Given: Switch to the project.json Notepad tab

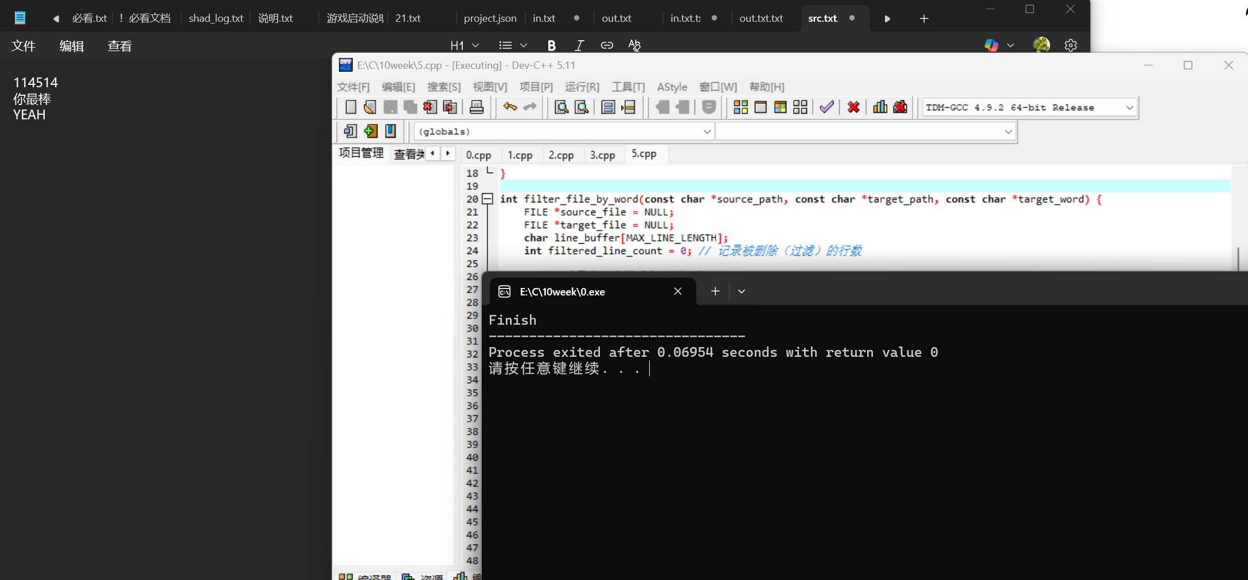Looking at the screenshot, I should (x=490, y=18).
